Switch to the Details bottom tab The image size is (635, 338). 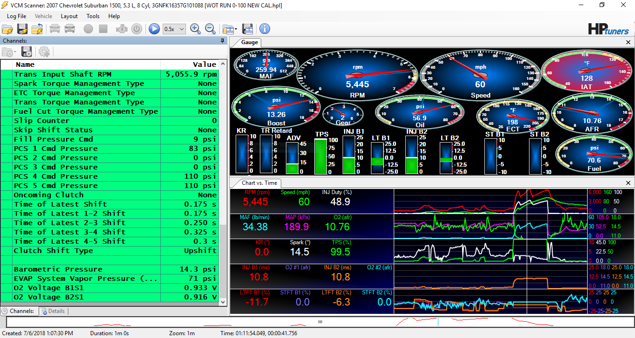tap(53, 311)
